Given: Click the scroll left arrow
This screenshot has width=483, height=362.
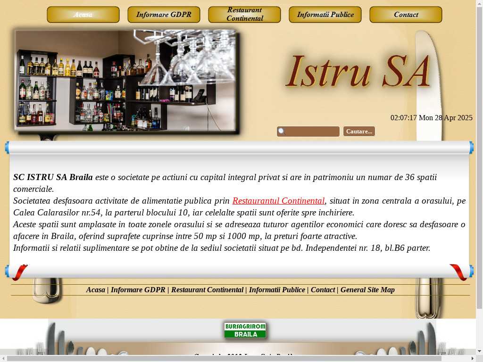Looking at the screenshot, I should [x=3, y=359].
